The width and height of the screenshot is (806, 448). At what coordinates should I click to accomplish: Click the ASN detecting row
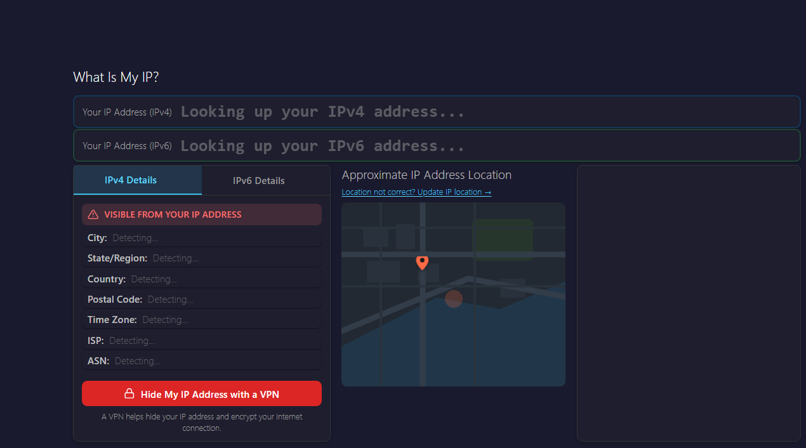click(202, 361)
